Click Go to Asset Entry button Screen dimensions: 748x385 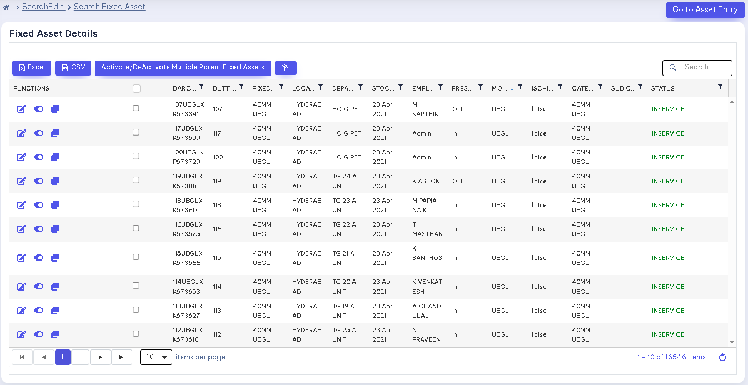705,9
